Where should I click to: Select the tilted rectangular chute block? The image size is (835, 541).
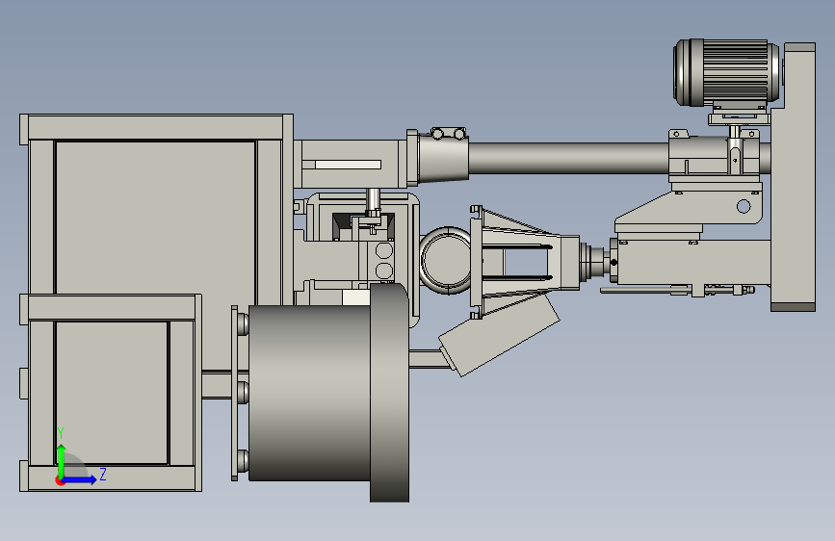coord(499,335)
